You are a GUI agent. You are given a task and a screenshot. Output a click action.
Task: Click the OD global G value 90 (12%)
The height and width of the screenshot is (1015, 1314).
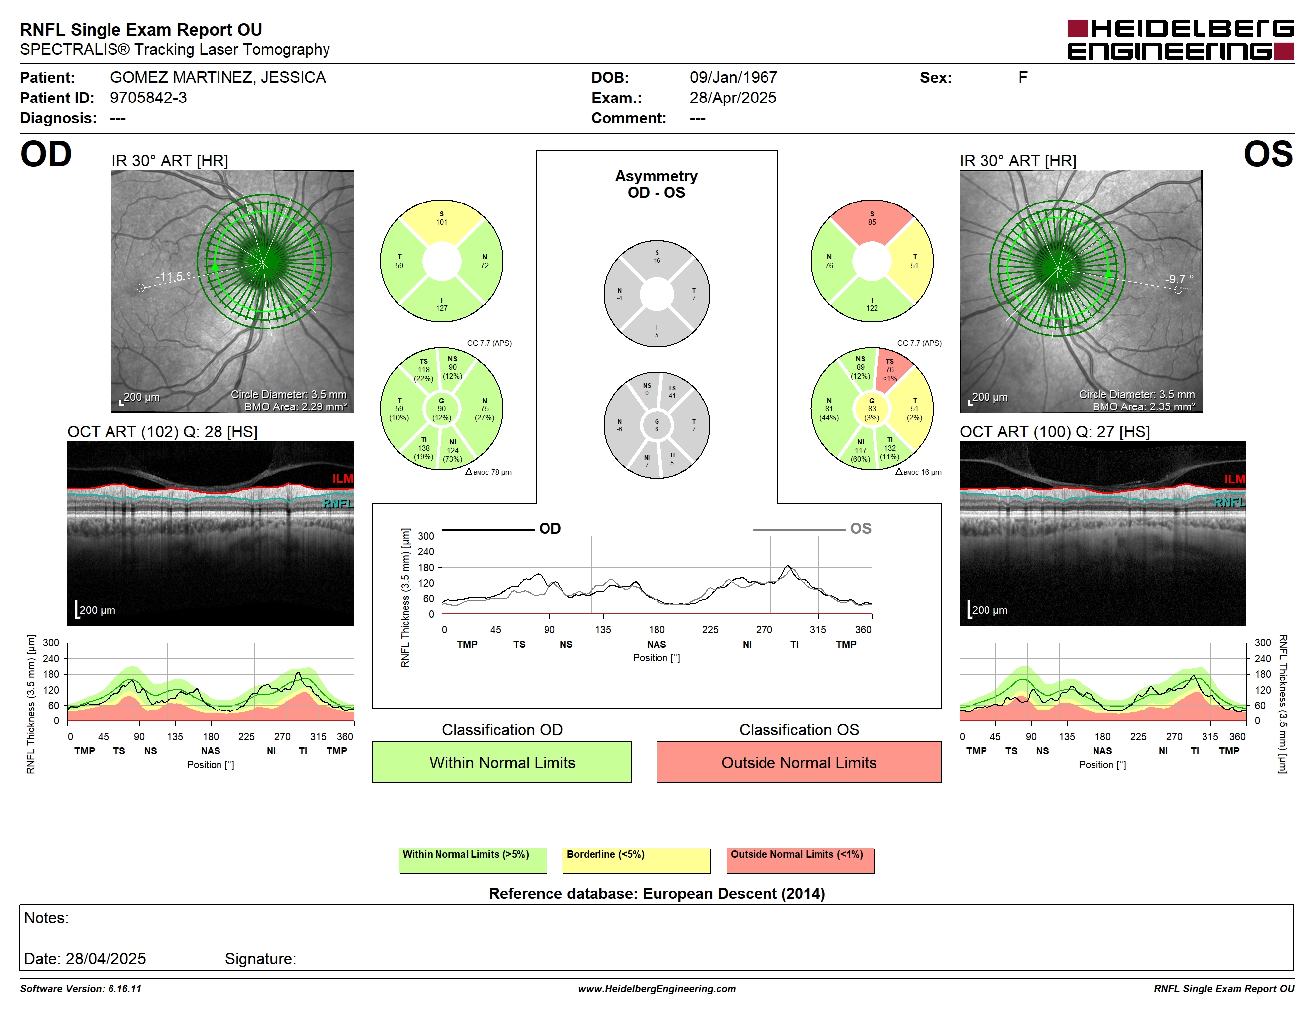[441, 409]
